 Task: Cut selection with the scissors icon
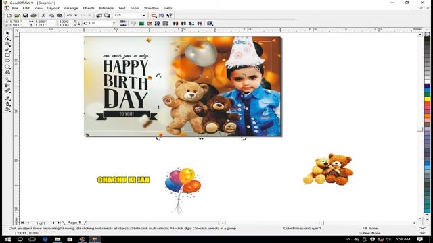pos(43,15)
